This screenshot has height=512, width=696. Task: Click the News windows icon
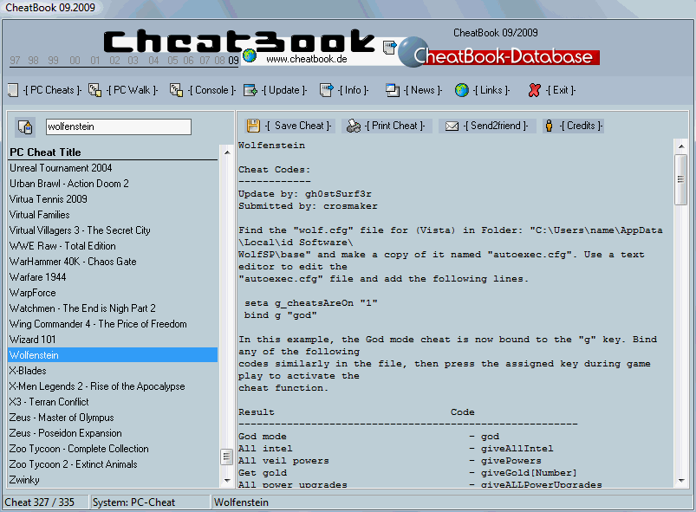(393, 90)
